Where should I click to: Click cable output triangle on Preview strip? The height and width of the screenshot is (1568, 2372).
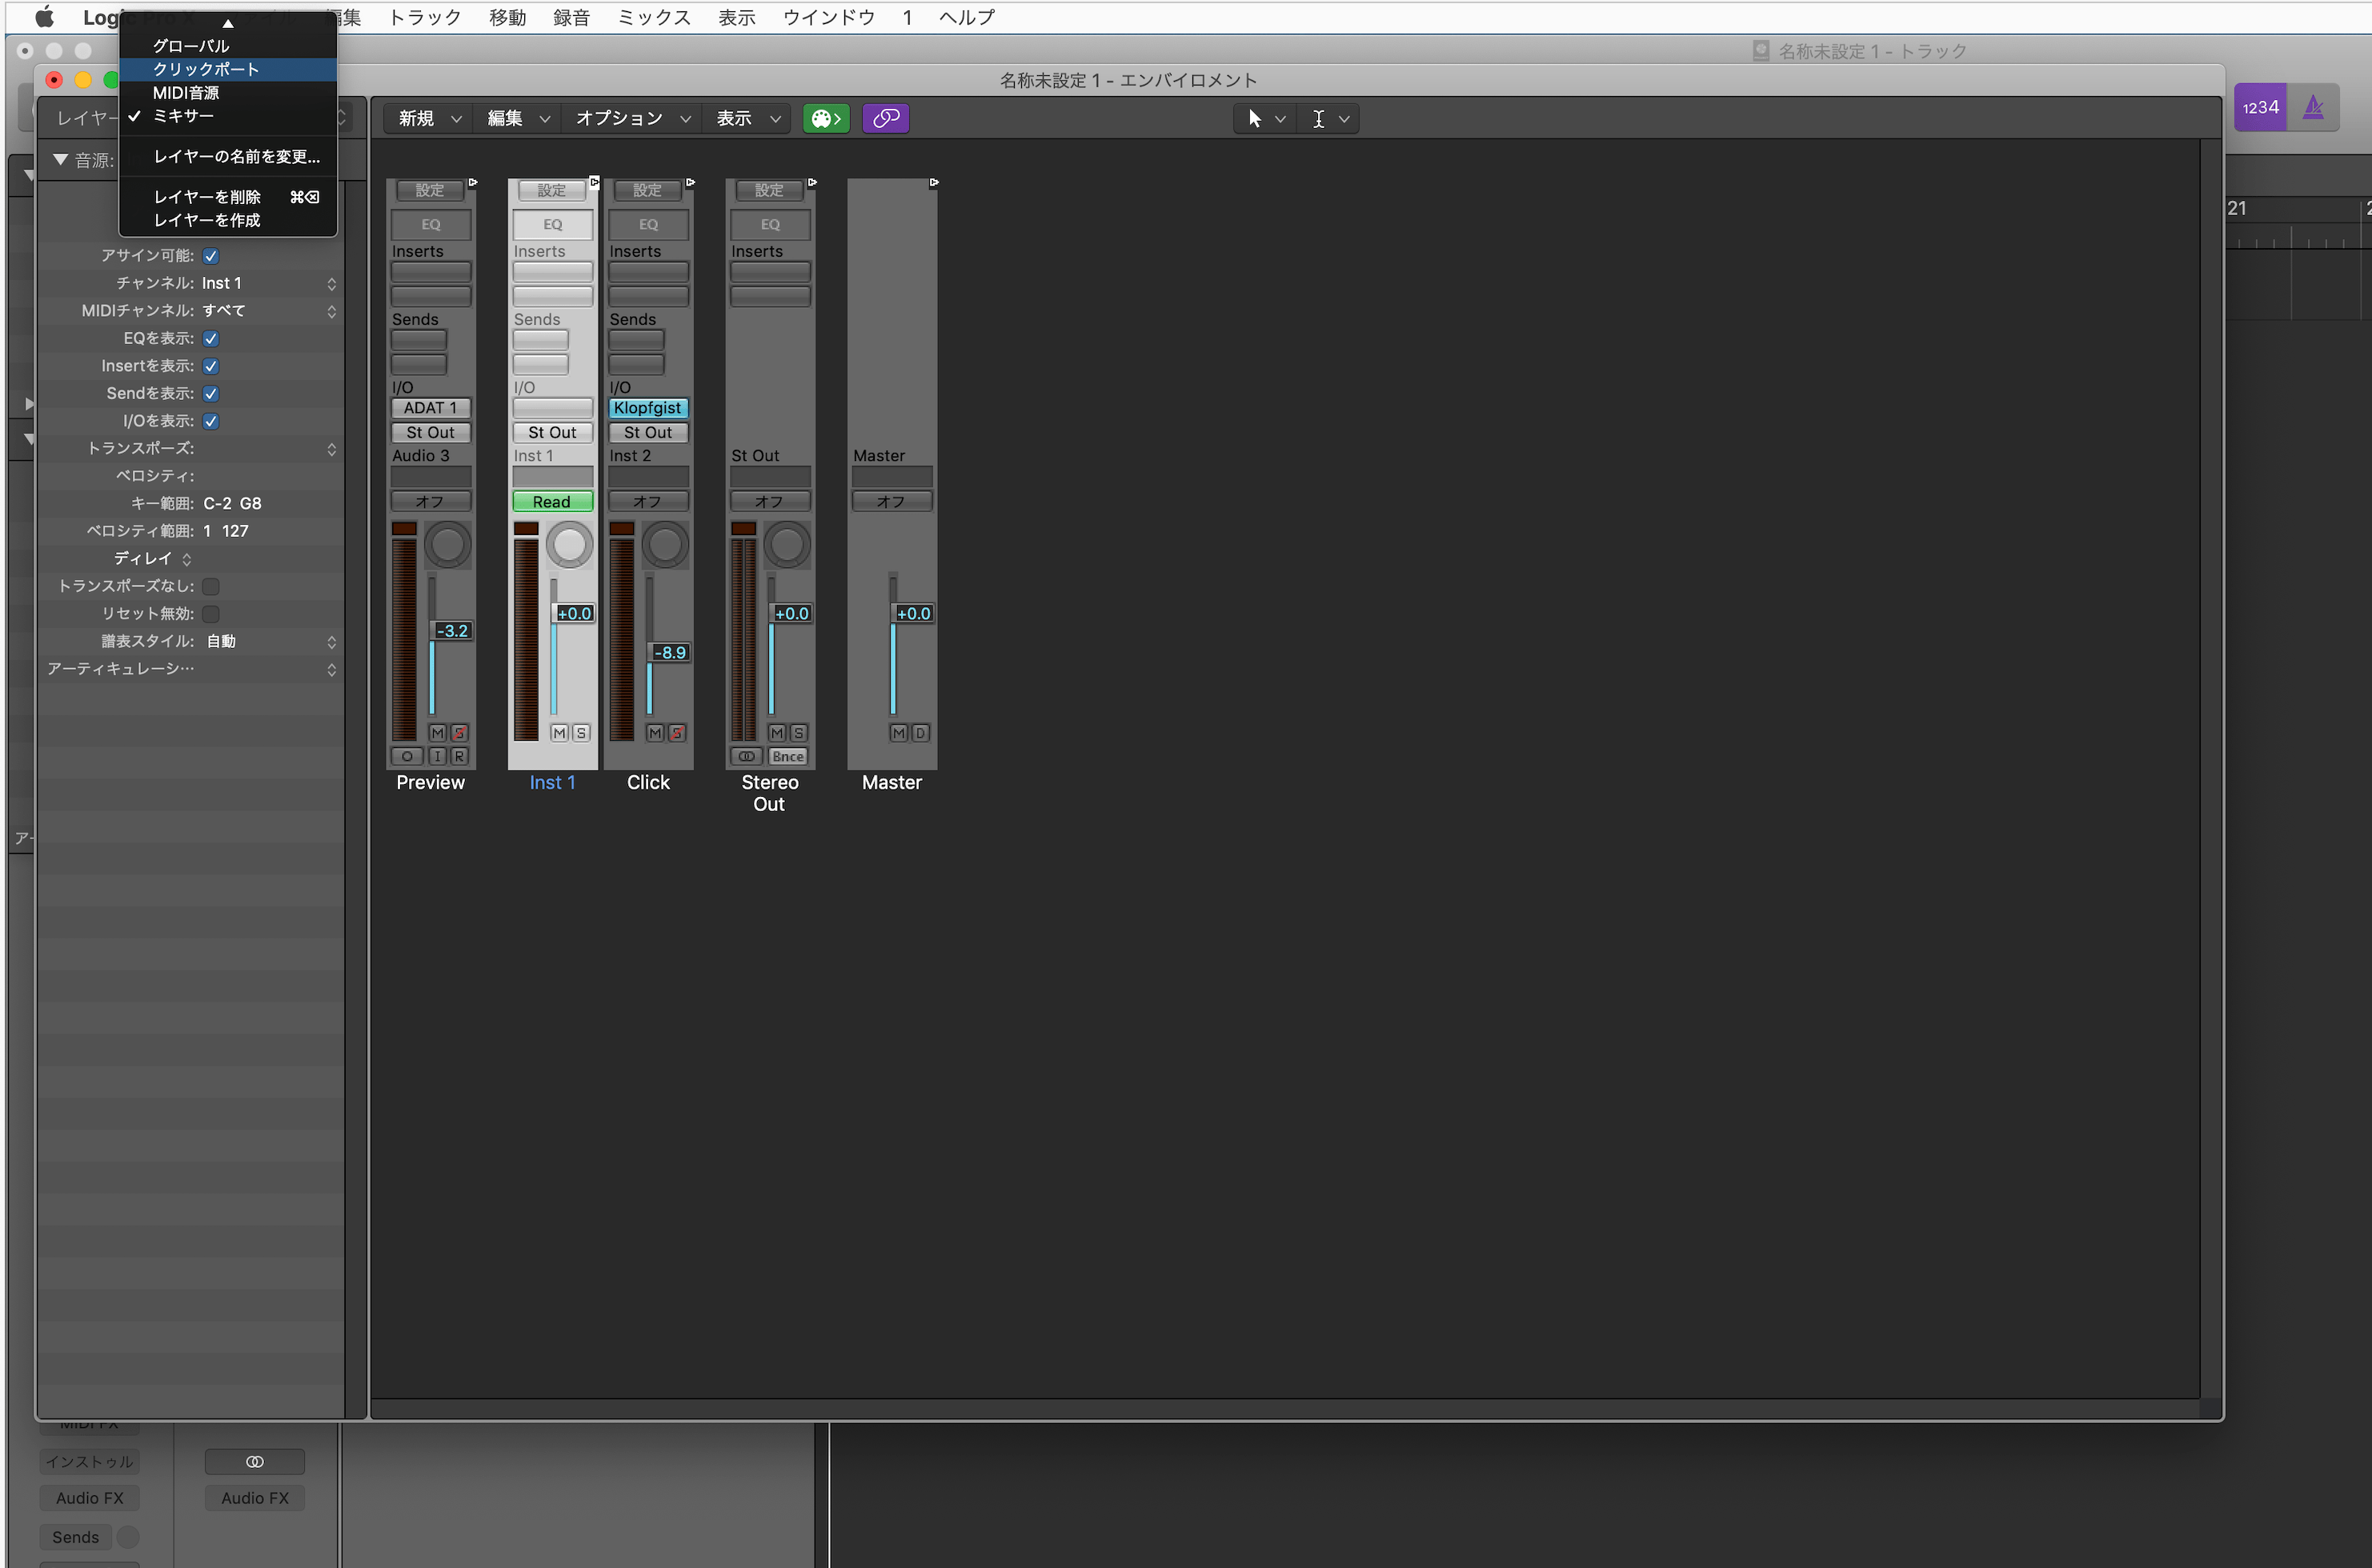[472, 183]
